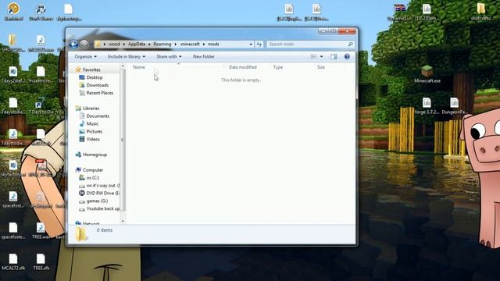Open Include in library dropdown
The width and height of the screenshot is (500, 281).
click(x=127, y=56)
